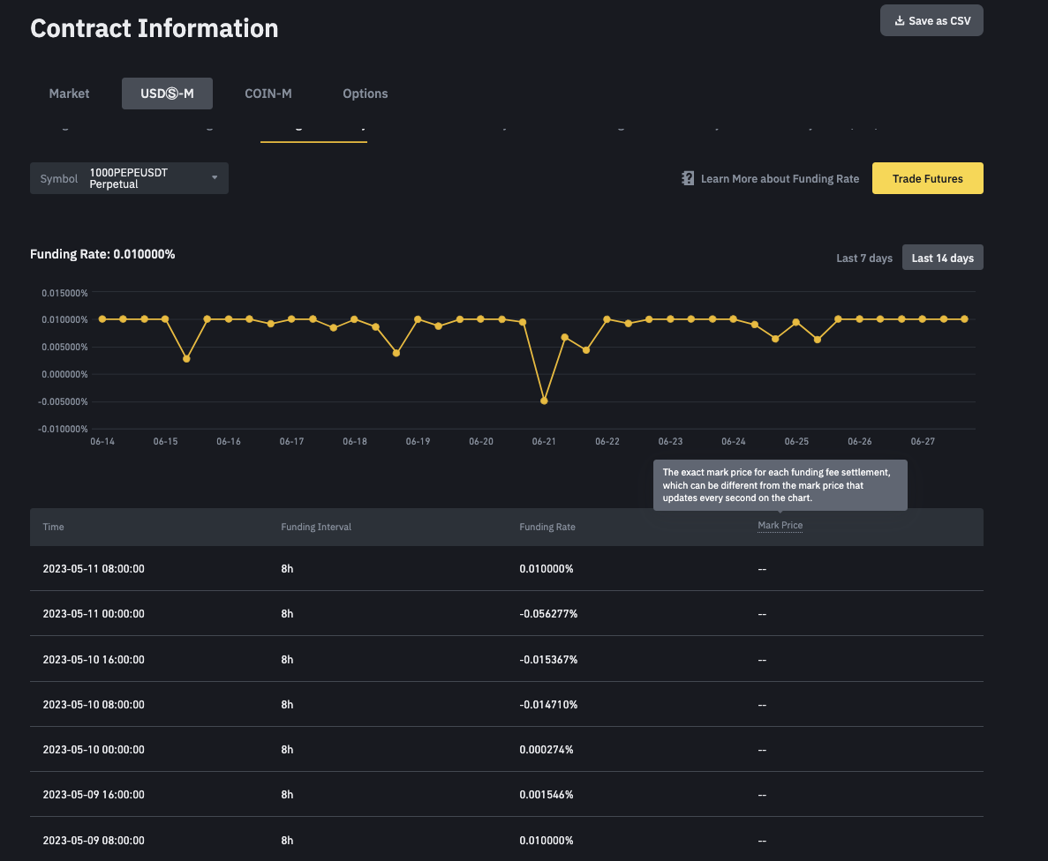This screenshot has width=1048, height=861.
Task: Toggle chart range to Last 14 days
Action: (x=942, y=258)
